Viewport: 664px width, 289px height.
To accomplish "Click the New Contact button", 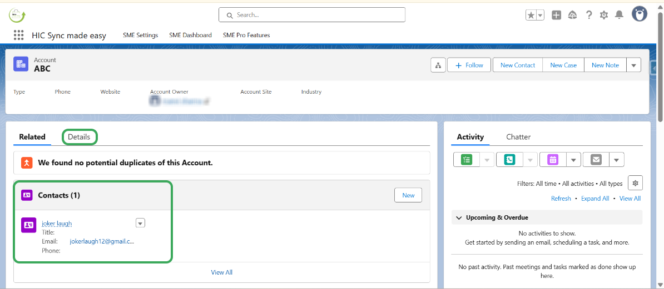I will [518, 65].
